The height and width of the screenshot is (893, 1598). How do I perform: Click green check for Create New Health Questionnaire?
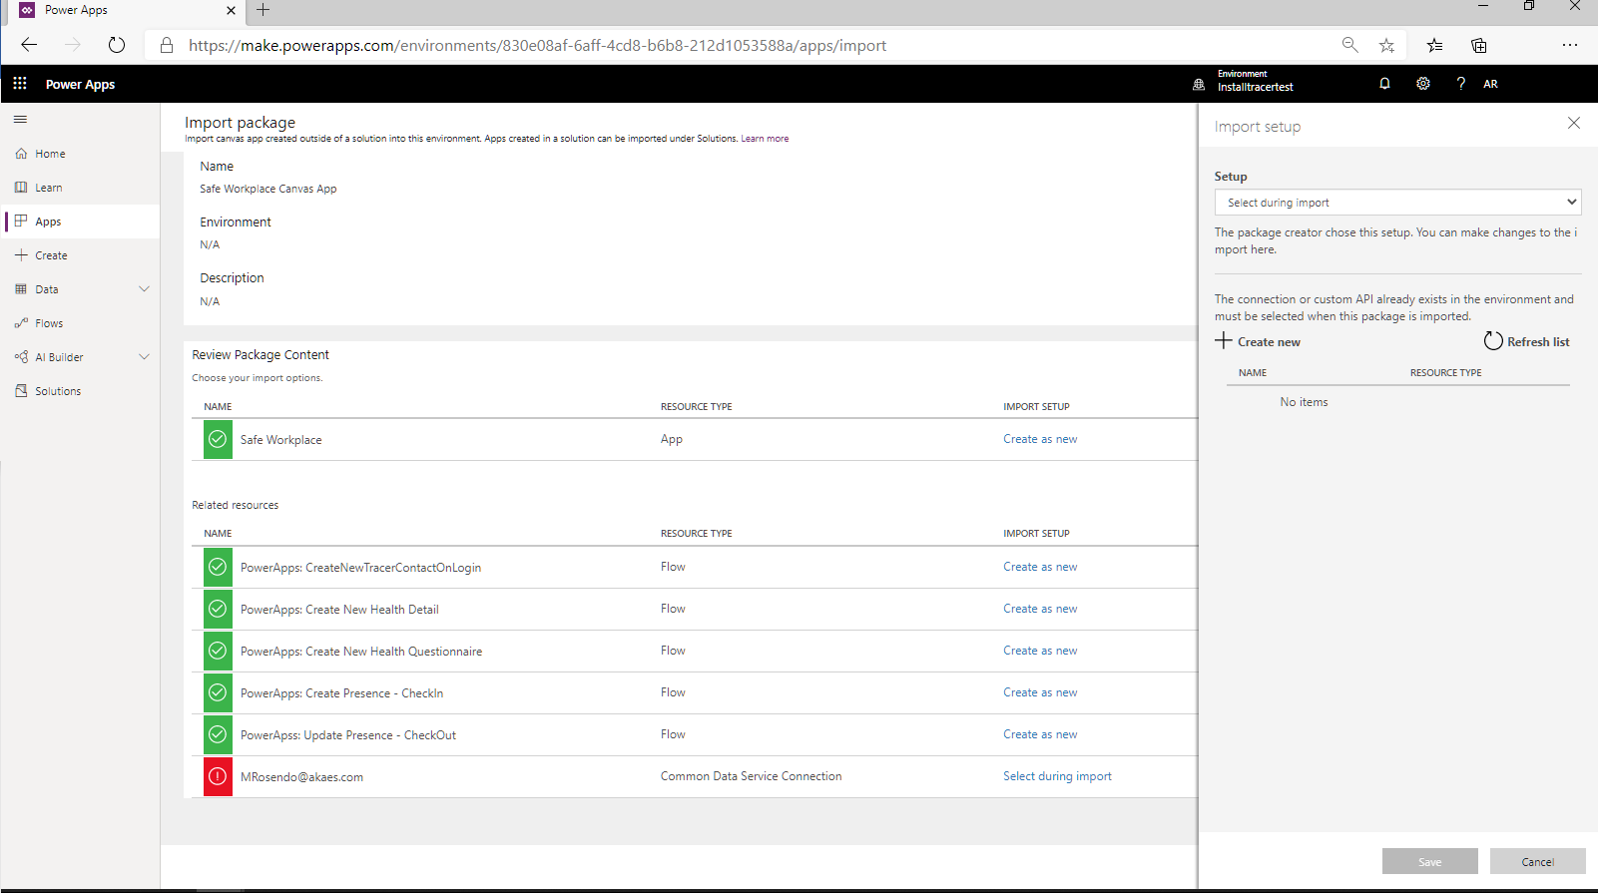click(x=218, y=652)
